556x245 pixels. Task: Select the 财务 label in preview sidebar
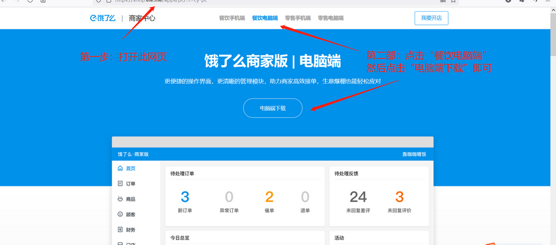point(131,230)
